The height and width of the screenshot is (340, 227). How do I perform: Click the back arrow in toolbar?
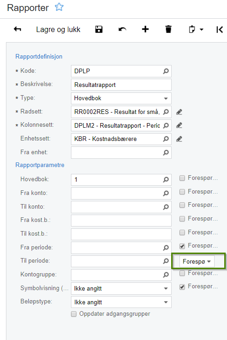point(17,29)
